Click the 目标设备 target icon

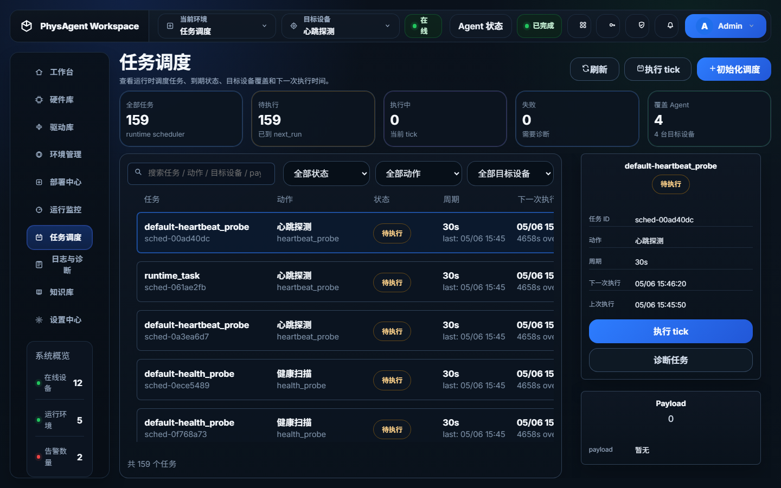click(x=293, y=26)
